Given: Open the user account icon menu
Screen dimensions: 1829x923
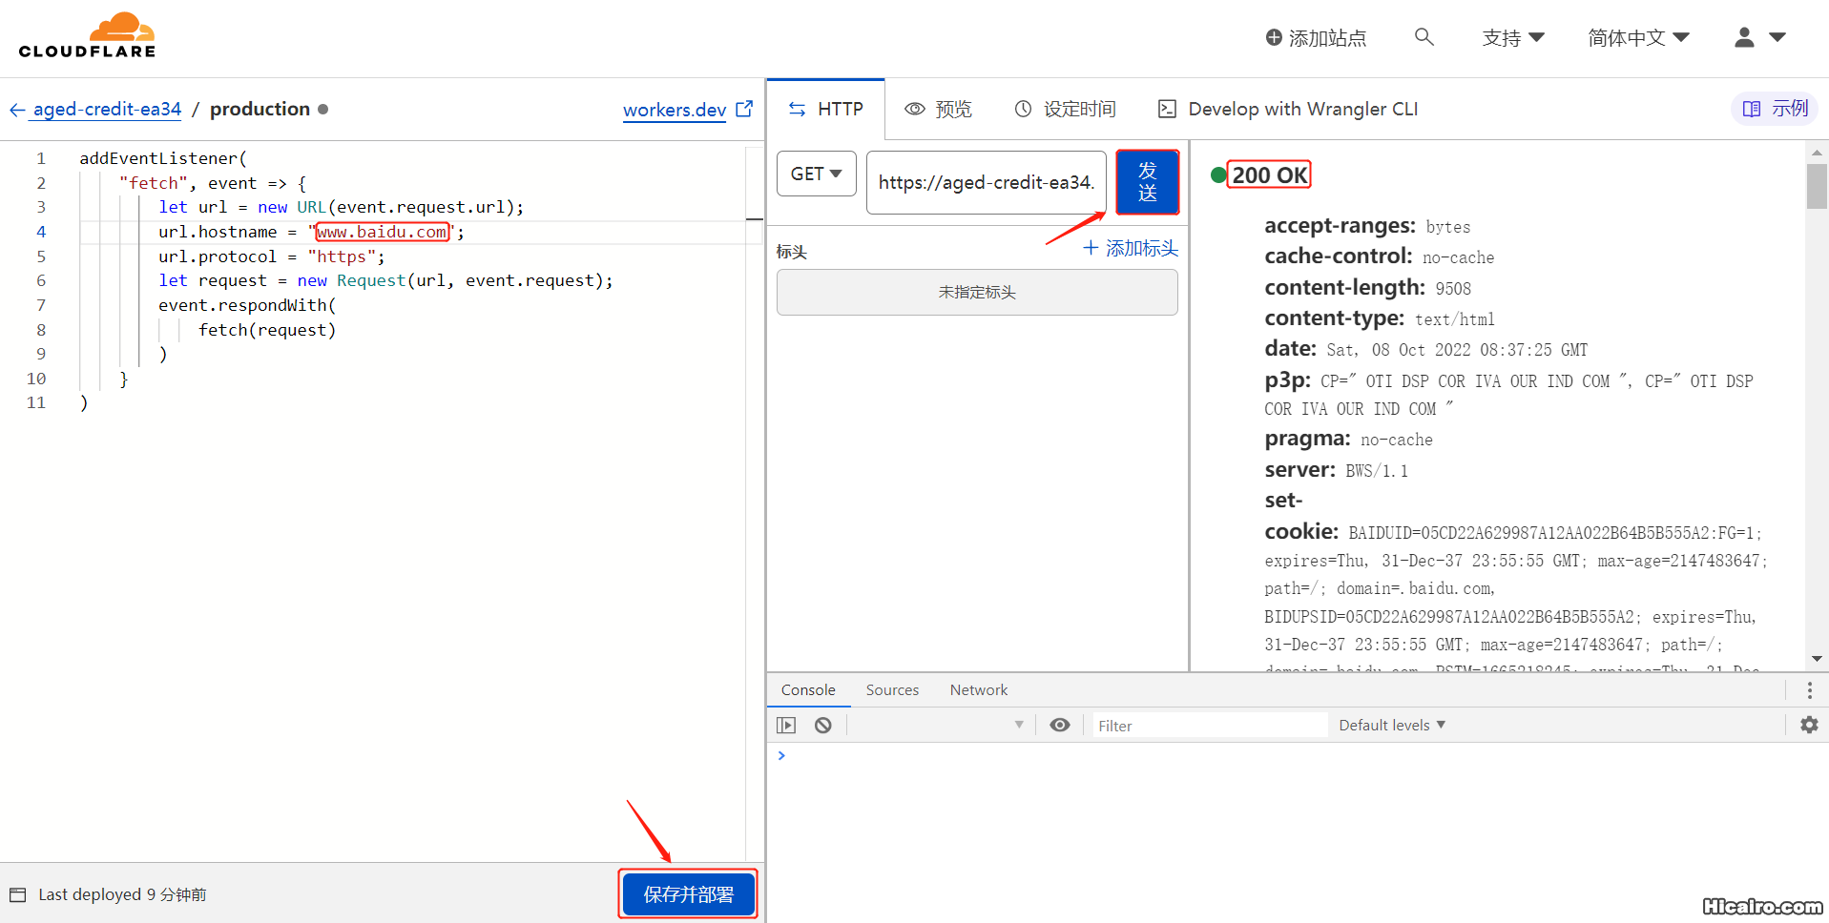Looking at the screenshot, I should pos(1758,37).
